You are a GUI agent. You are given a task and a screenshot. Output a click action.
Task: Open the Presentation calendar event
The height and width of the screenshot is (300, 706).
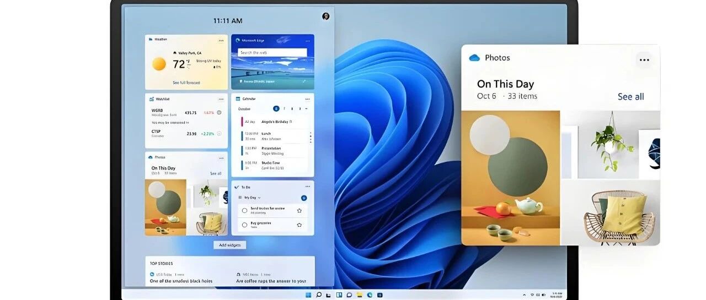click(274, 151)
